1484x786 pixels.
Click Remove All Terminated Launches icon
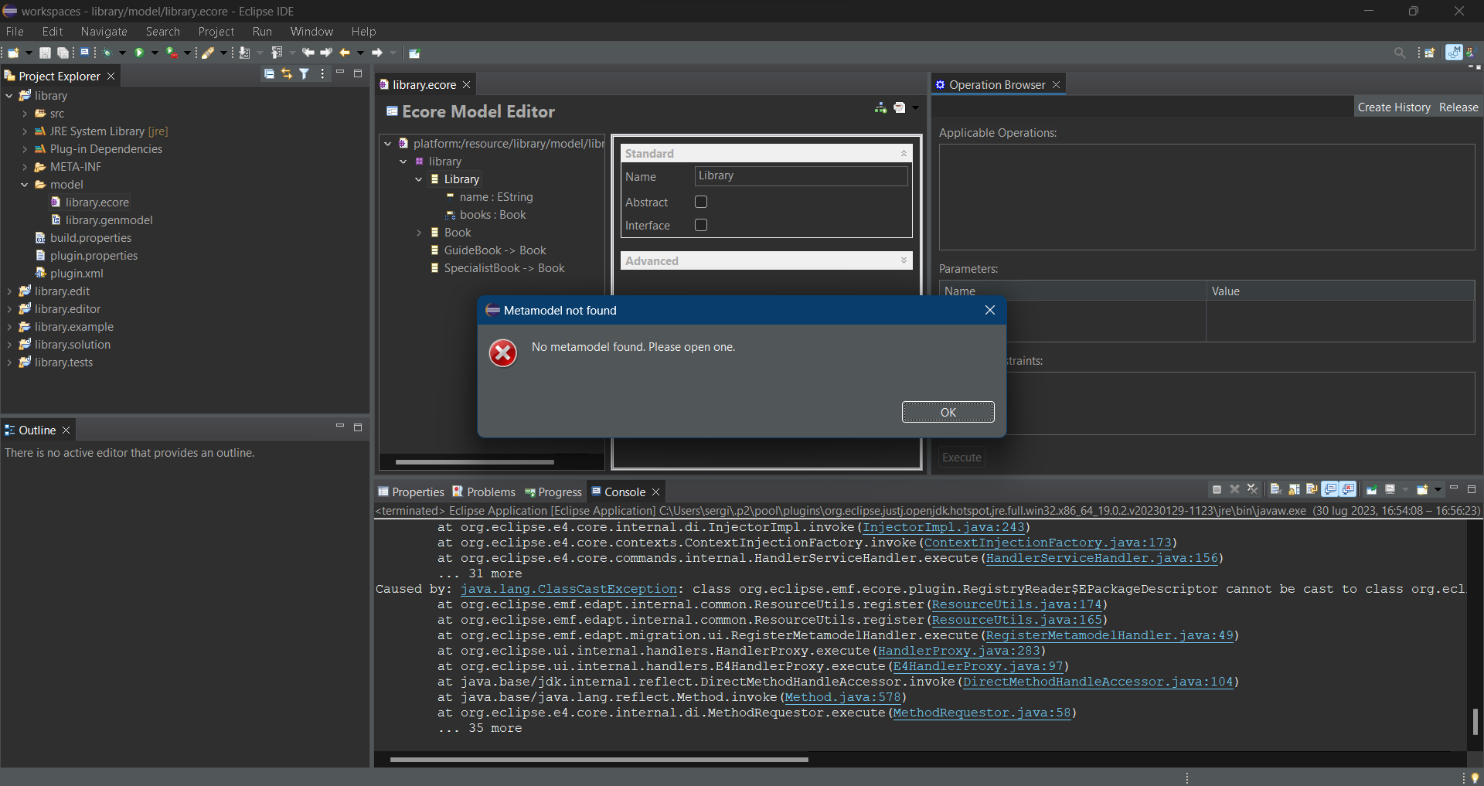coord(1253,489)
